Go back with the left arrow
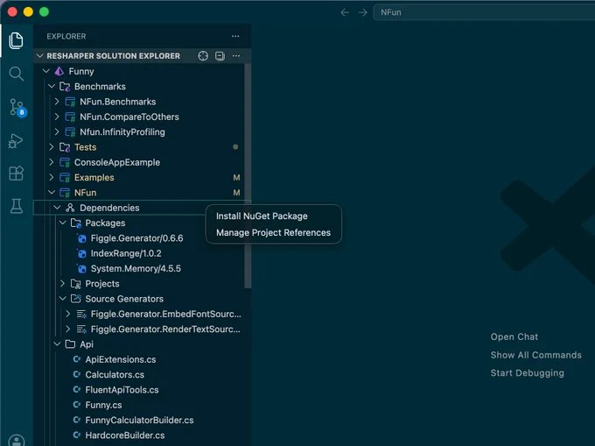This screenshot has height=446, width=595. click(x=345, y=12)
